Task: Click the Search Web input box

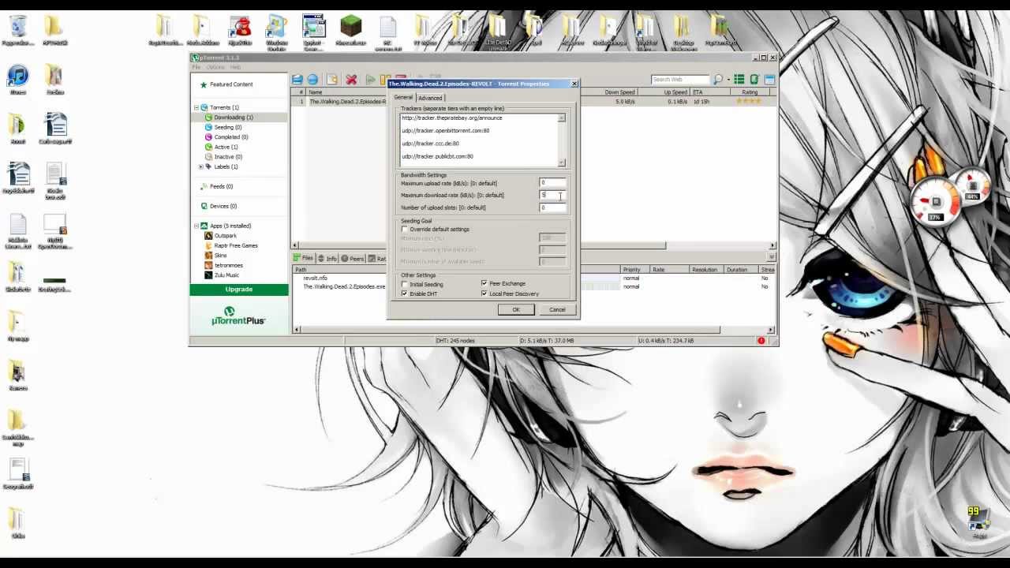Action: pos(680,80)
